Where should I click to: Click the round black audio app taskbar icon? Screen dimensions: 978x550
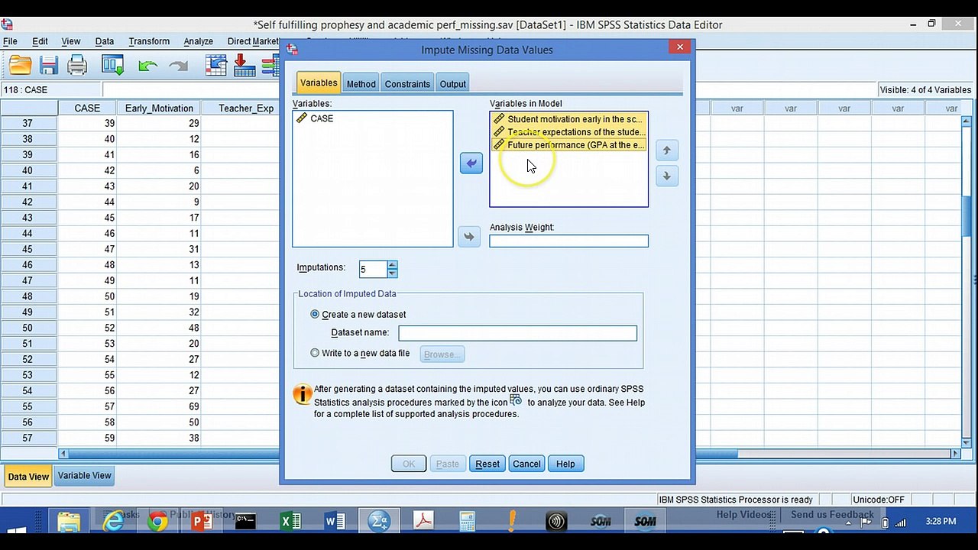point(556,522)
